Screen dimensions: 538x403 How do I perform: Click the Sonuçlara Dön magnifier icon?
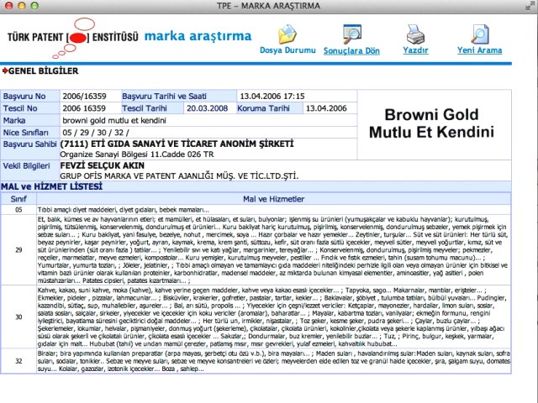pyautogui.click(x=351, y=34)
